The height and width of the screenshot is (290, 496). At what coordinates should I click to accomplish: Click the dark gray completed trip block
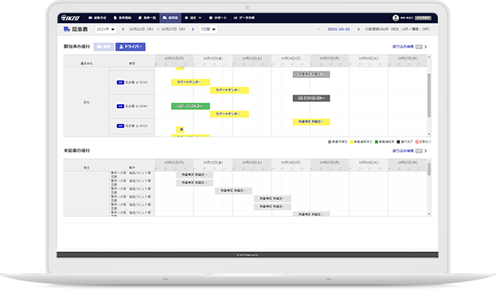tap(311, 99)
